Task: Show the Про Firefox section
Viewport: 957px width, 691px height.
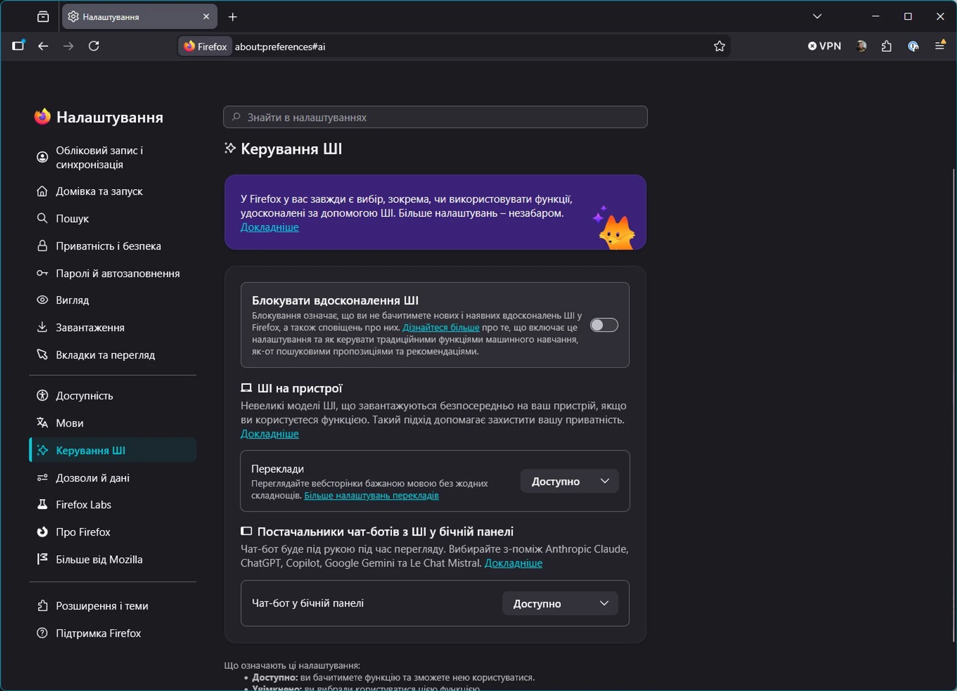Action: (113, 532)
